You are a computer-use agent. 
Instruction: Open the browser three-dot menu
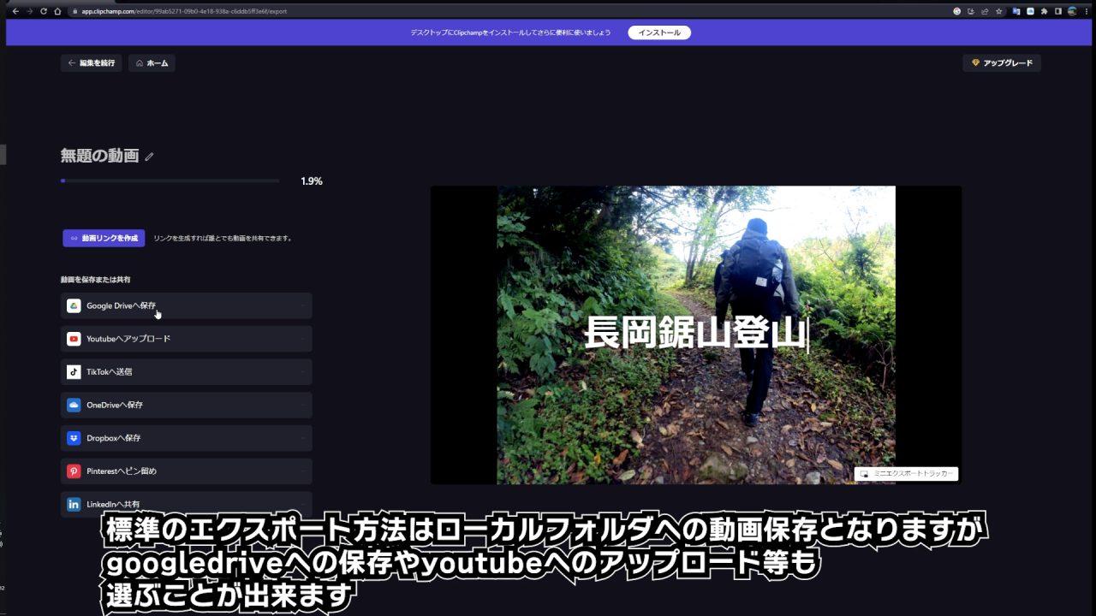[1086, 11]
